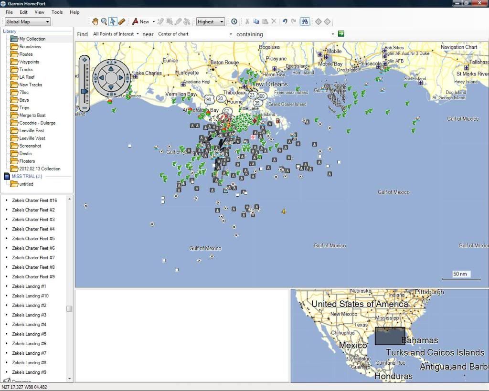The width and height of the screenshot is (489, 391).
Task: Click the Copy icon in toolbar
Action: point(256,21)
